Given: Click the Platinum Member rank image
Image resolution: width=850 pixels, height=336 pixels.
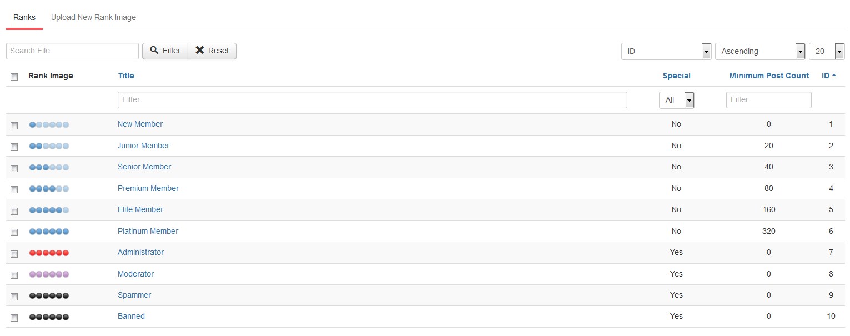Looking at the screenshot, I should coord(49,232).
